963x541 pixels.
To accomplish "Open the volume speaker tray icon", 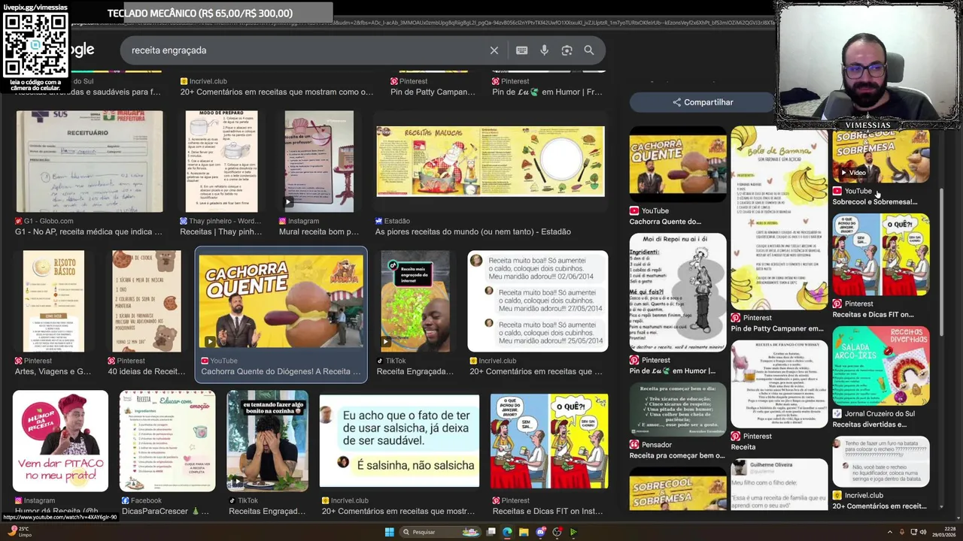I will pos(924,532).
